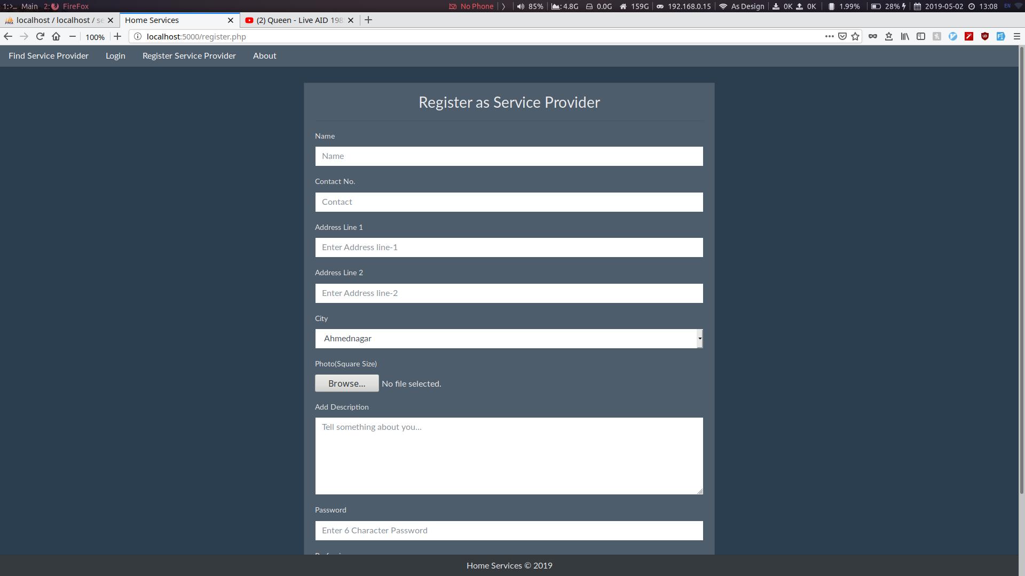1025x576 pixels.
Task: Click the Find Service Provider tab
Action: (x=48, y=55)
